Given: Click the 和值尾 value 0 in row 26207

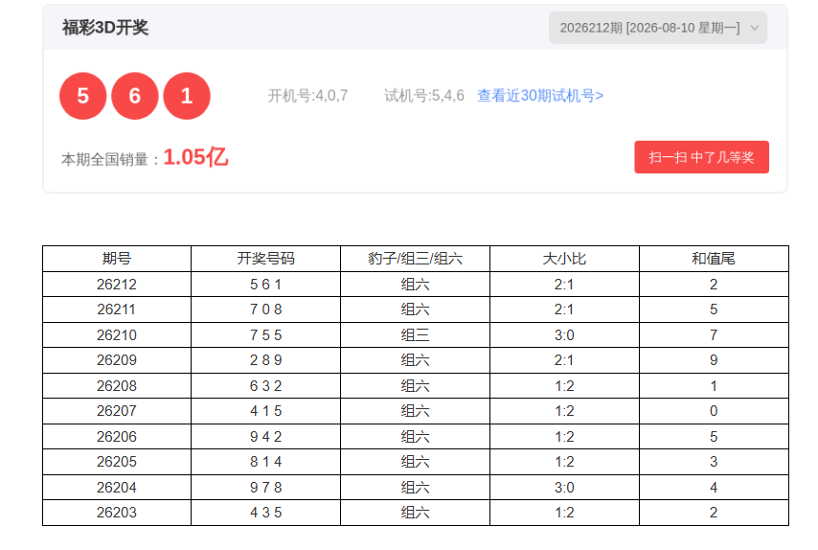Looking at the screenshot, I should point(714,411).
